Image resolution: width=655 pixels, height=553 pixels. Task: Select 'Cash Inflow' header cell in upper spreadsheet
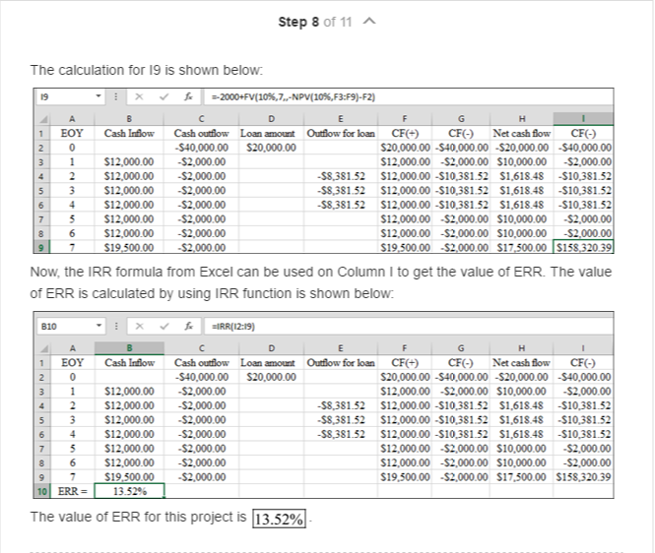click(x=129, y=134)
